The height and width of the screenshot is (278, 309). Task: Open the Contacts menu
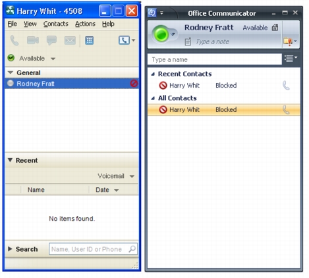click(56, 24)
